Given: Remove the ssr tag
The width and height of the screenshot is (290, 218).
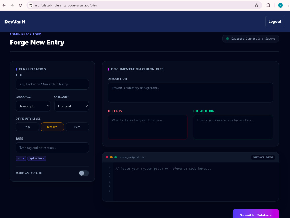Looking at the screenshot, I should coord(24,158).
